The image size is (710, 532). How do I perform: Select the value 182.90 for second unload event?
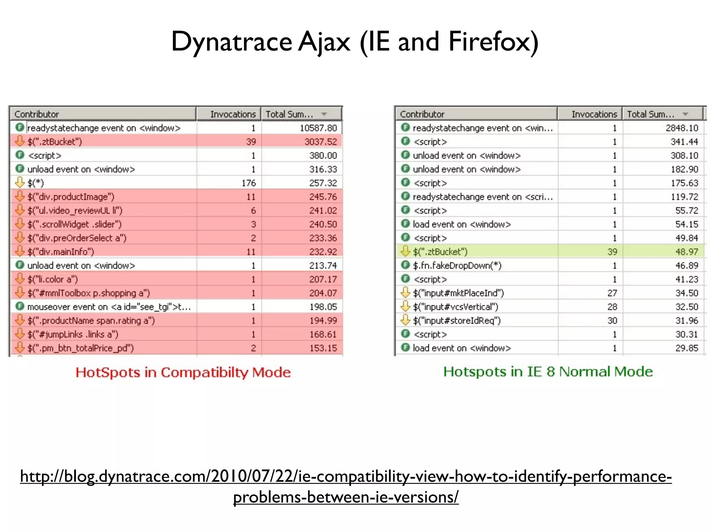pos(684,169)
